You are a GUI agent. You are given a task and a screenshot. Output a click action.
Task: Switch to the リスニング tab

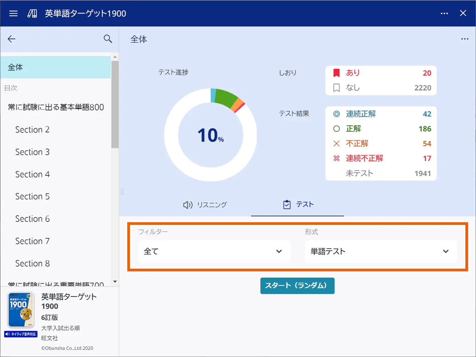tap(205, 205)
